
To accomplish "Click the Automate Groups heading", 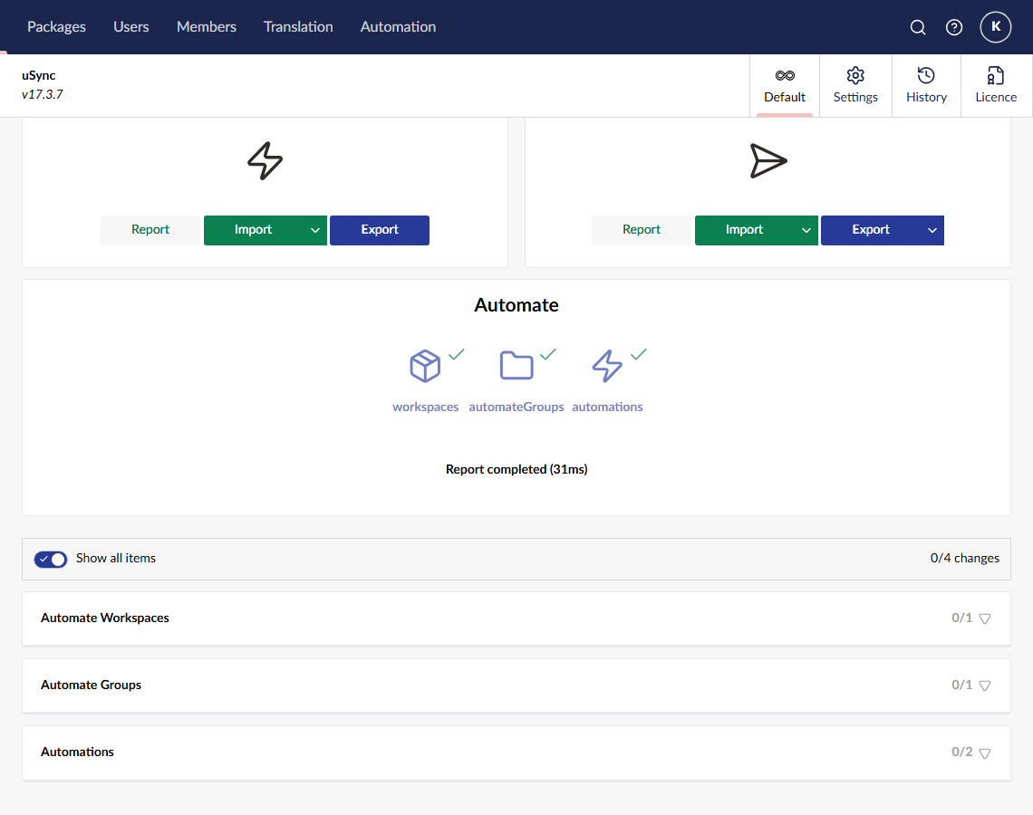I will click(x=91, y=686).
